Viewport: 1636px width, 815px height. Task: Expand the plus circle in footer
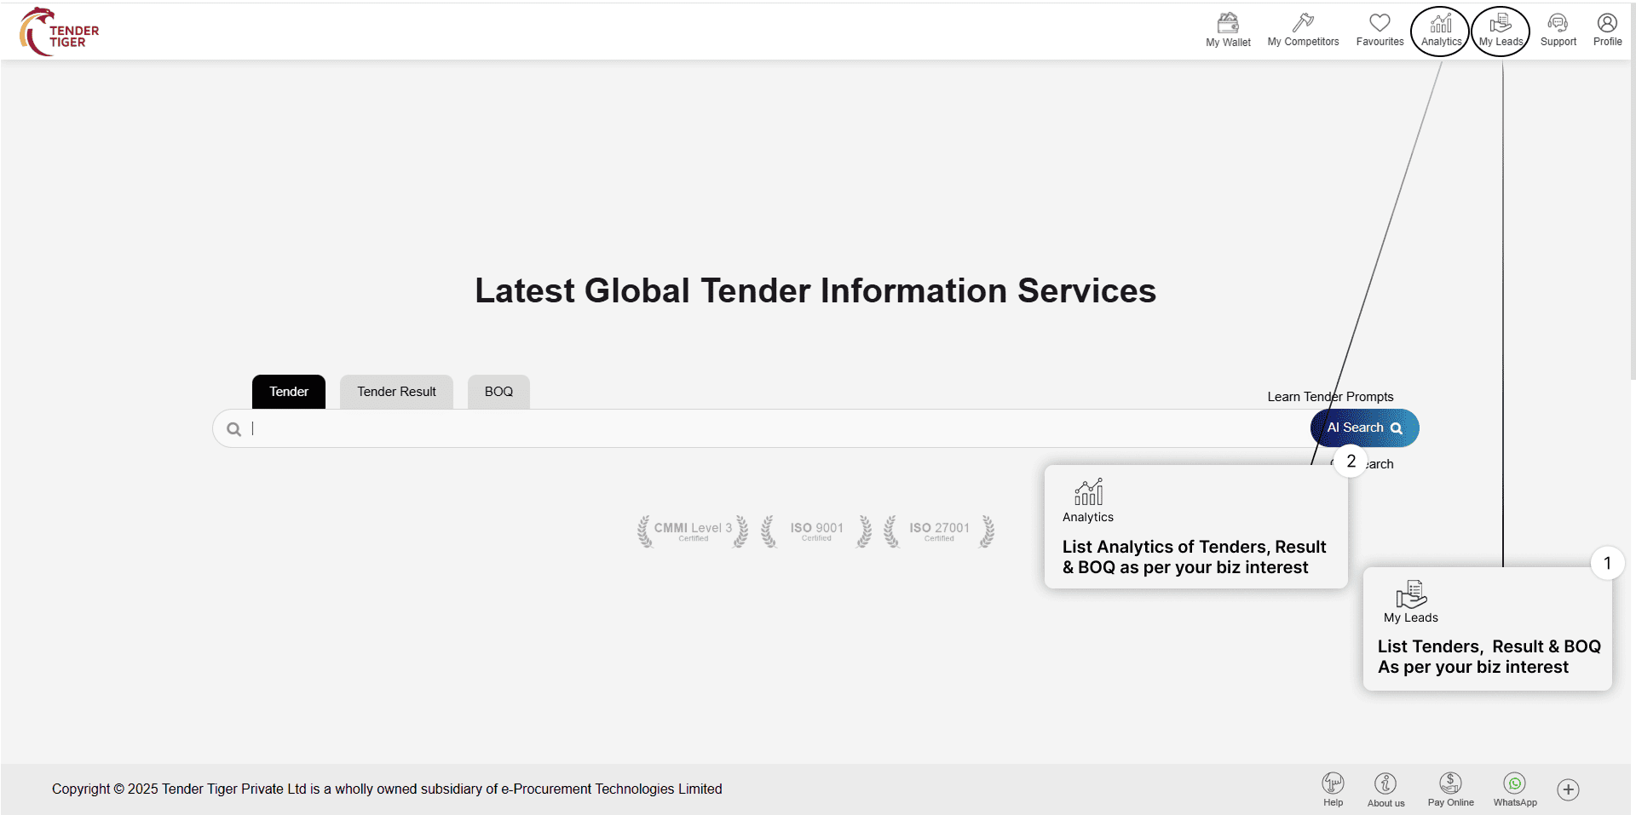[1568, 789]
